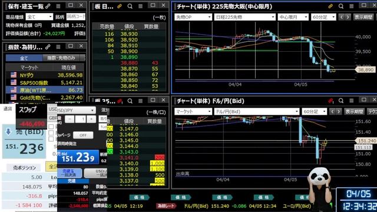Open hamburger menu in ドル/円(Bid) chart panel
Image resolution: width=377 pixels, height=212 pixels.
pos(352,101)
